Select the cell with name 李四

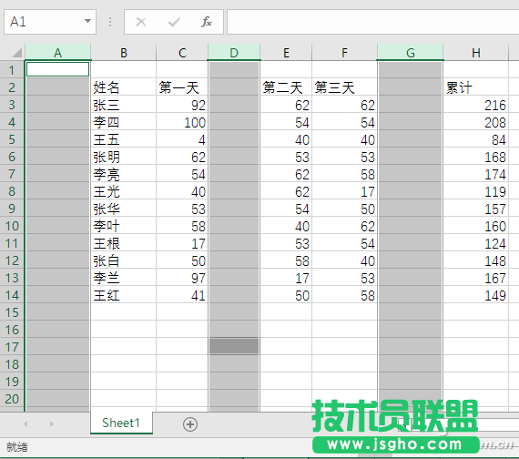(x=124, y=122)
